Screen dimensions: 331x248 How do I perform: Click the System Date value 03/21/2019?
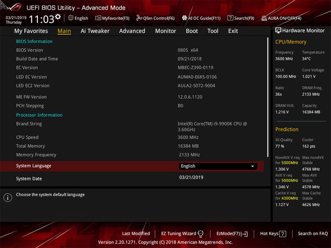(191, 177)
